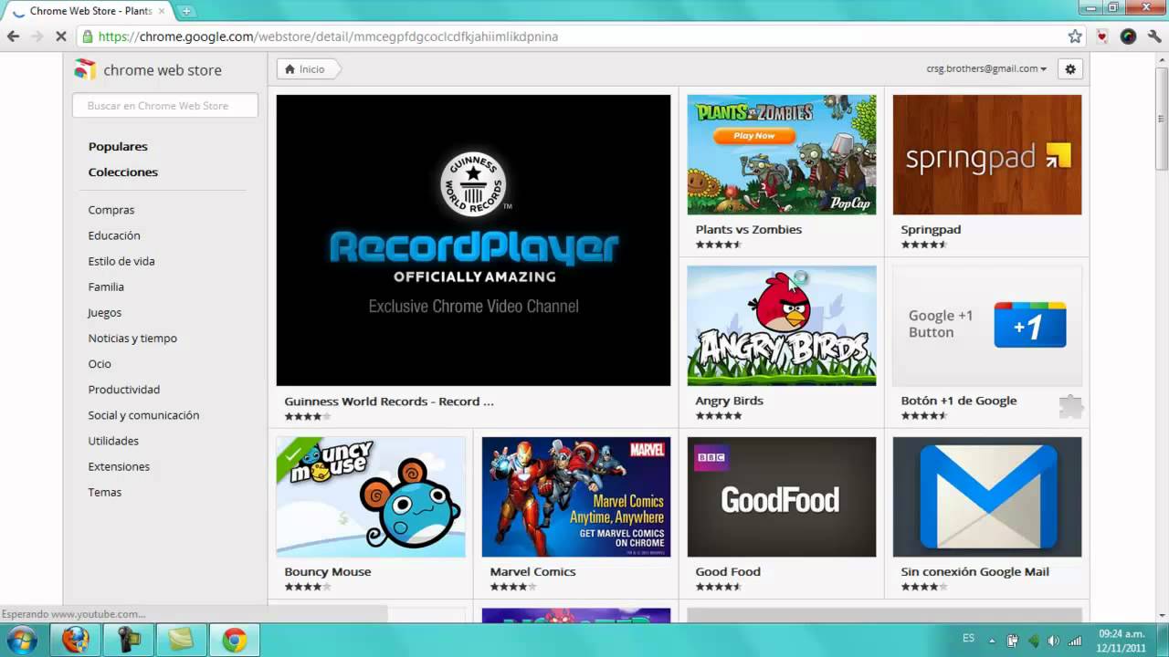Image resolution: width=1169 pixels, height=657 pixels.
Task: Open the Populares section
Action: point(118,147)
